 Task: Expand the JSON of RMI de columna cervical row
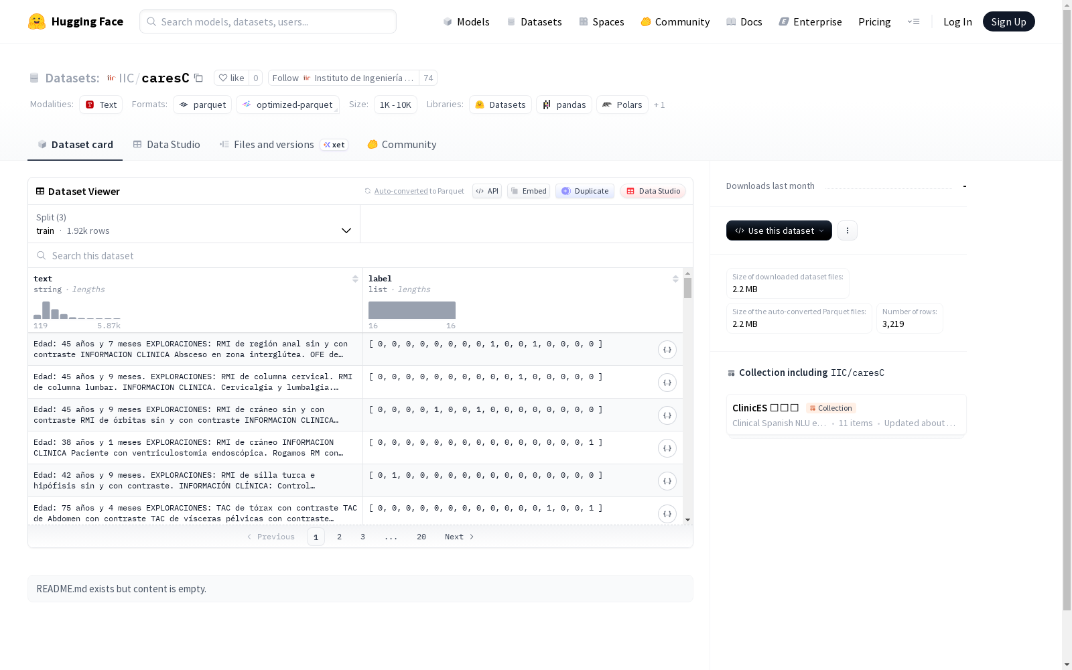(x=667, y=383)
